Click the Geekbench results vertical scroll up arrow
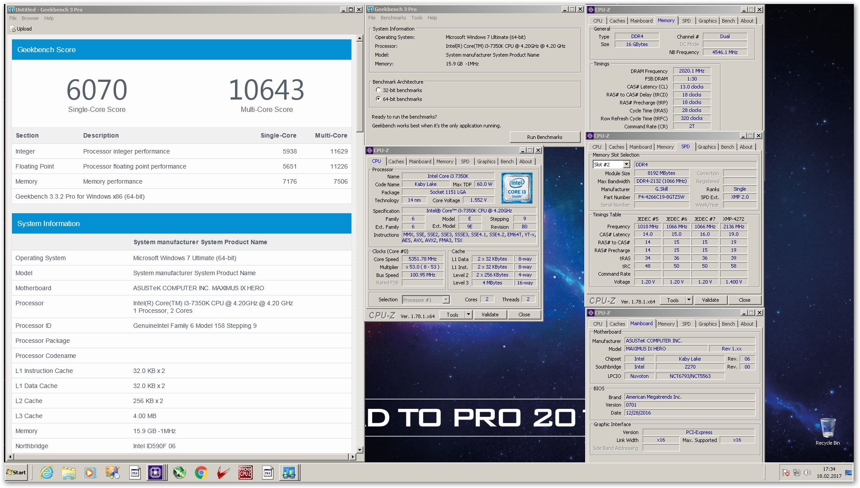 click(359, 38)
